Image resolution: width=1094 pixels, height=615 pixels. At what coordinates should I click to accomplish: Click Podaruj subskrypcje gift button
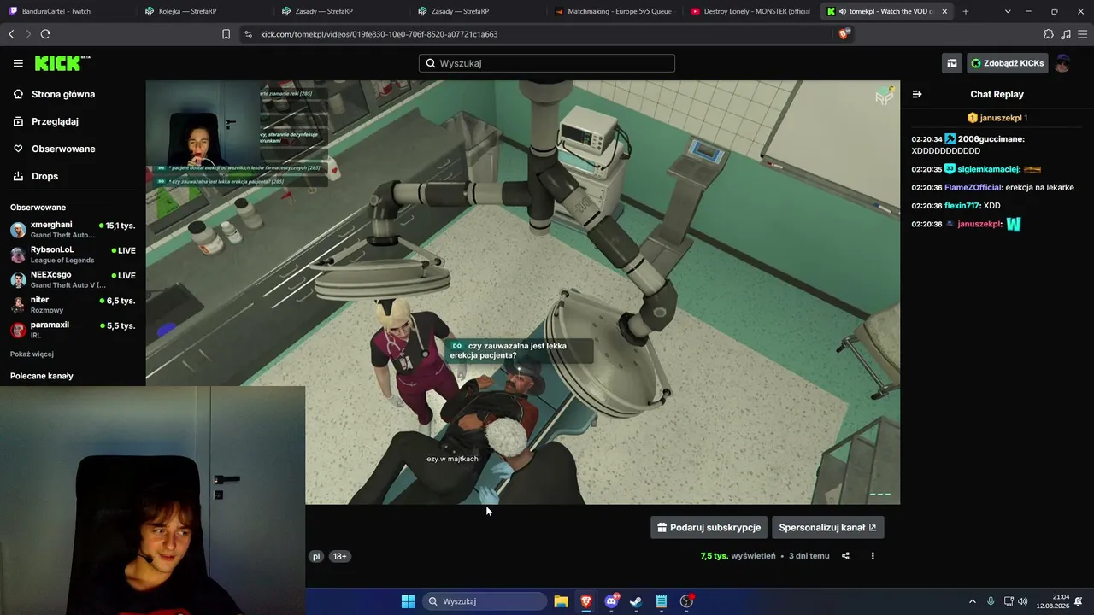click(x=709, y=527)
